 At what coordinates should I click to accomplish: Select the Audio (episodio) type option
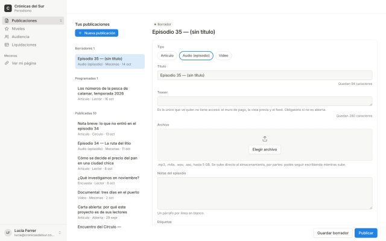[196, 55]
